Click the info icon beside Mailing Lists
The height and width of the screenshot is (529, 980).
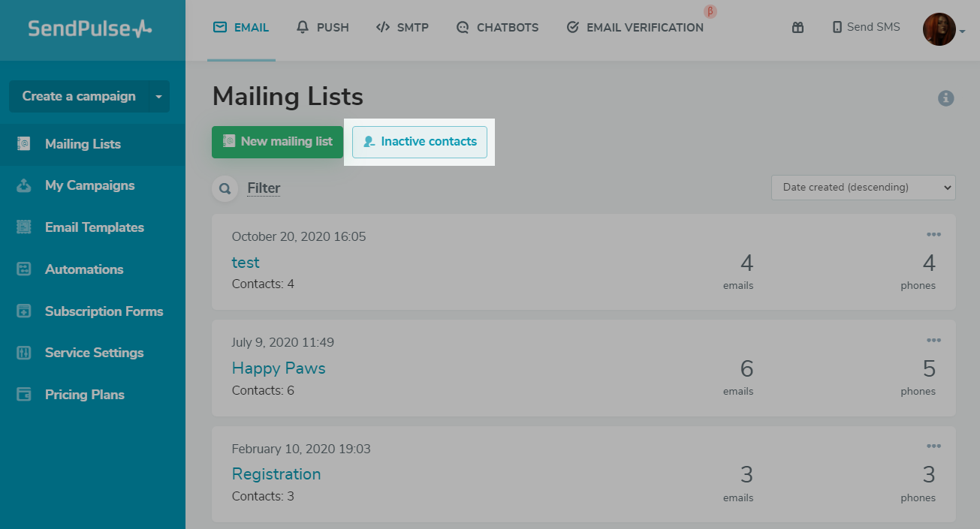pos(945,98)
